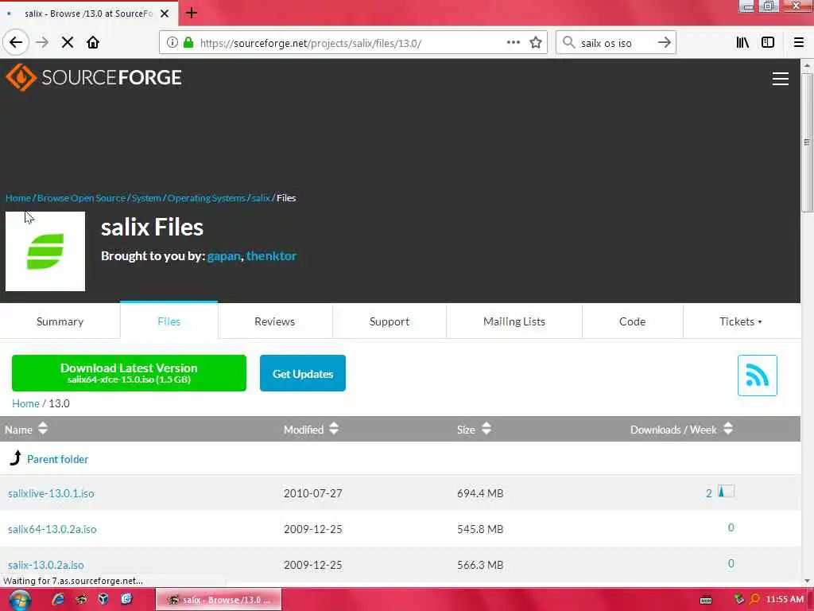
Task: Open Operating Systems breadcrumb link
Action: 206,198
